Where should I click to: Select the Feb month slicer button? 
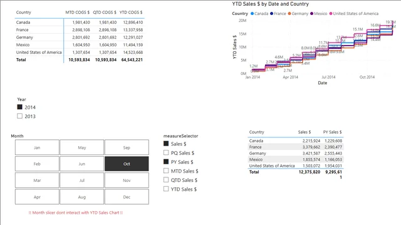(37, 164)
